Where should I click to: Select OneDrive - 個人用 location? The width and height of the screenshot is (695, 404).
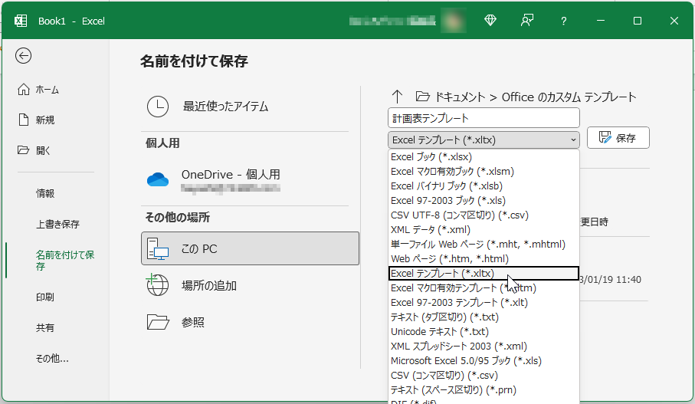tap(231, 174)
